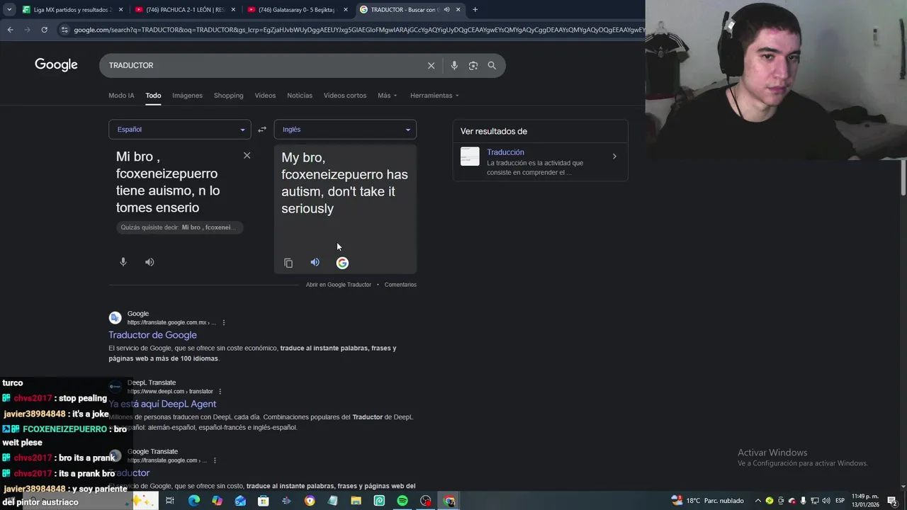Open Abrir en Google Traductor link
The height and width of the screenshot is (510, 907).
pyautogui.click(x=338, y=285)
